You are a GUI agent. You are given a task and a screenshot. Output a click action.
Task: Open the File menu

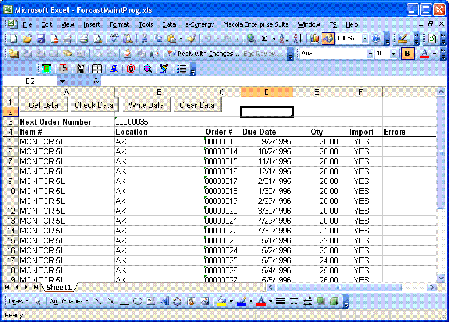[27, 24]
